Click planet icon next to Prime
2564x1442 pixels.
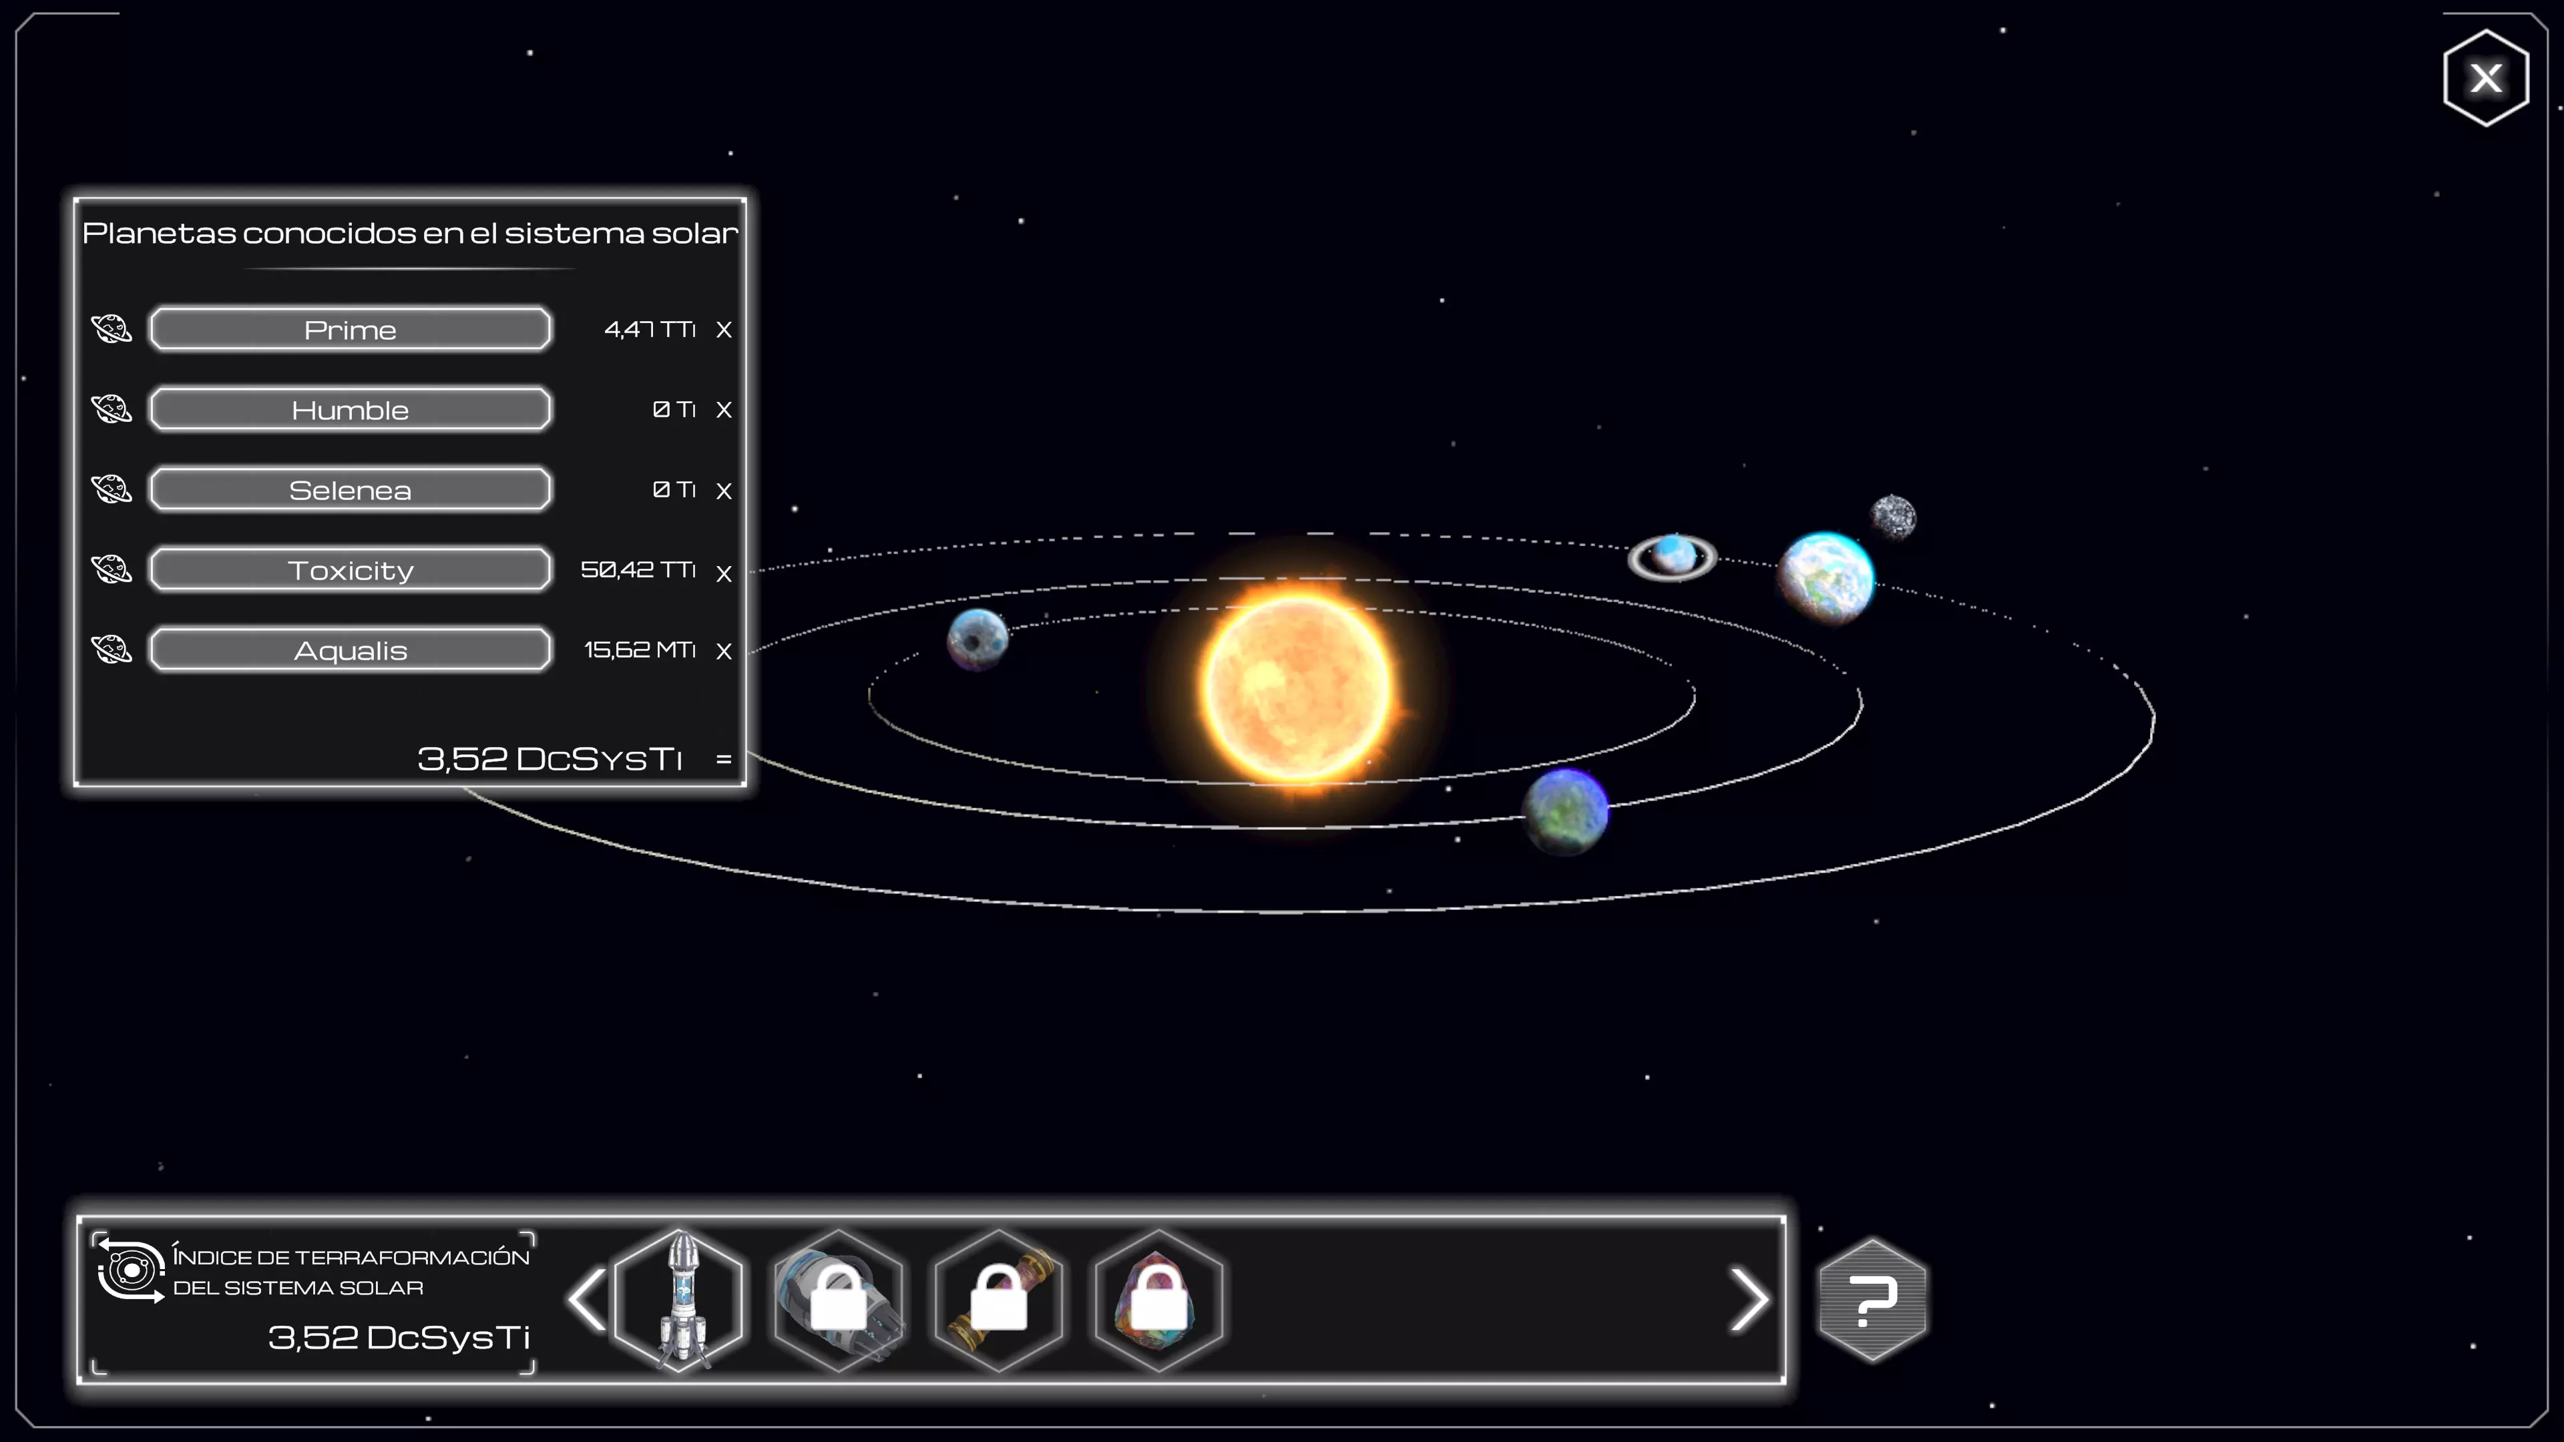click(112, 328)
